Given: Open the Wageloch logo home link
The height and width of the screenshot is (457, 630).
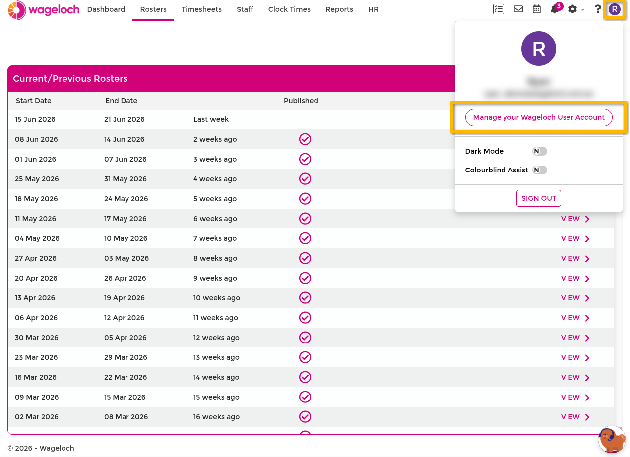Looking at the screenshot, I should (x=44, y=10).
